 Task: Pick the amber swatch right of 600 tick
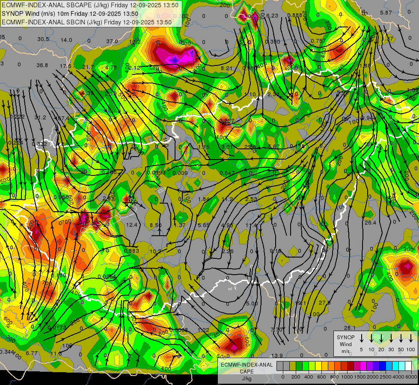point(325,366)
